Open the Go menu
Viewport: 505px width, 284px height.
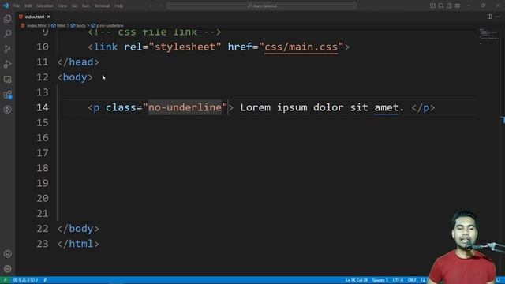coord(74,6)
